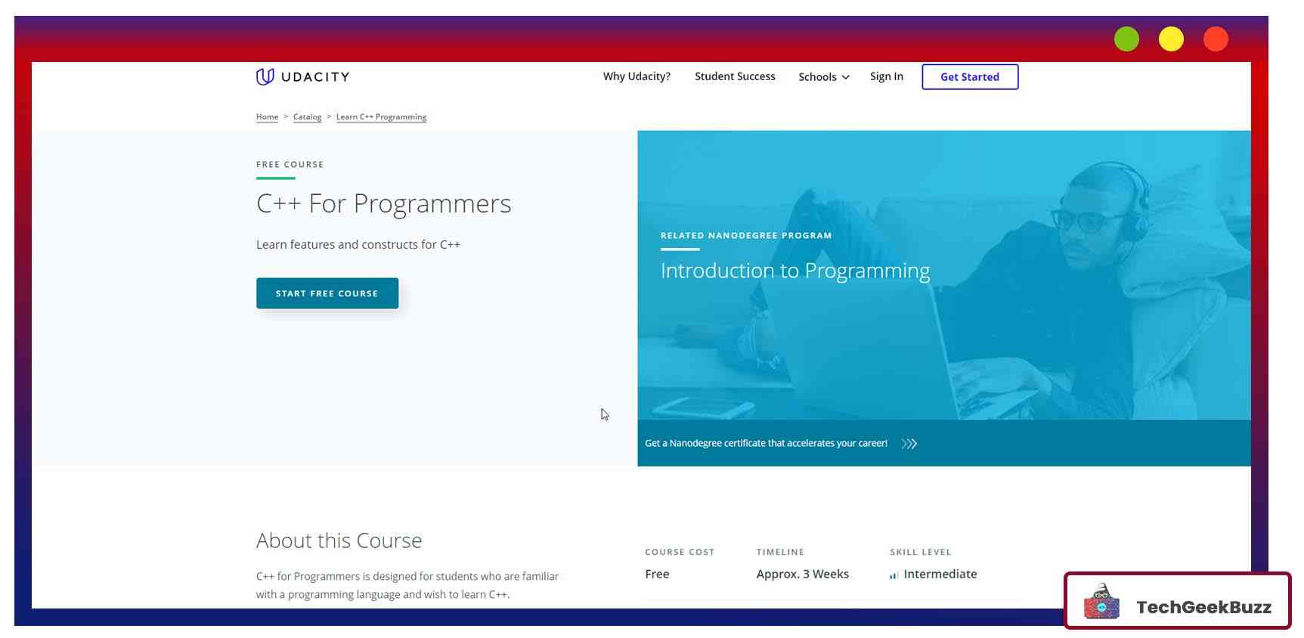The image size is (1304, 638).
Task: Click the Udacity logo icon
Action: coord(265,76)
